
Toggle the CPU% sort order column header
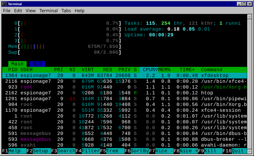149,70
